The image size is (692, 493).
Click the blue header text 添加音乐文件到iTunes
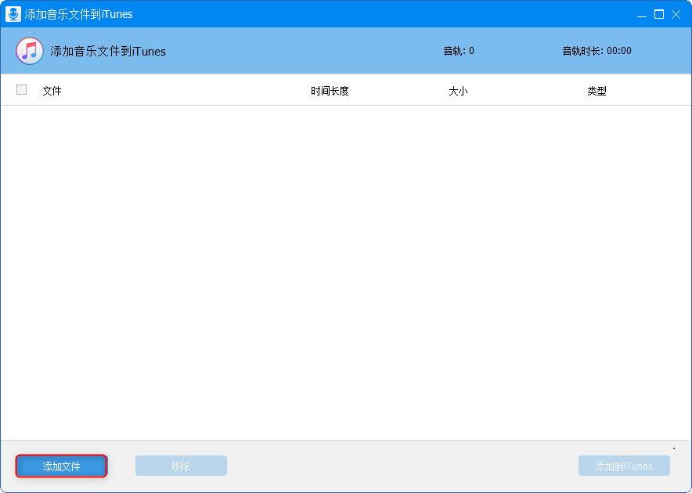click(x=108, y=52)
